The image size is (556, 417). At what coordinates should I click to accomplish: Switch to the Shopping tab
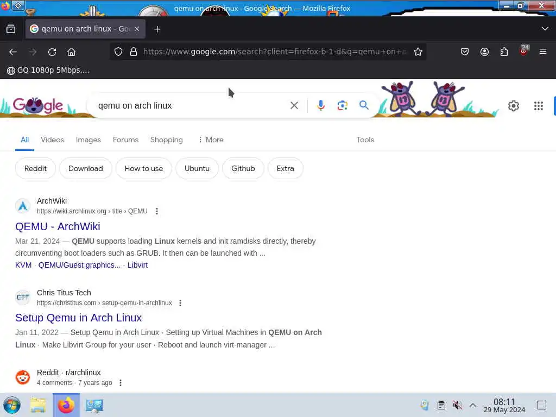(166, 140)
